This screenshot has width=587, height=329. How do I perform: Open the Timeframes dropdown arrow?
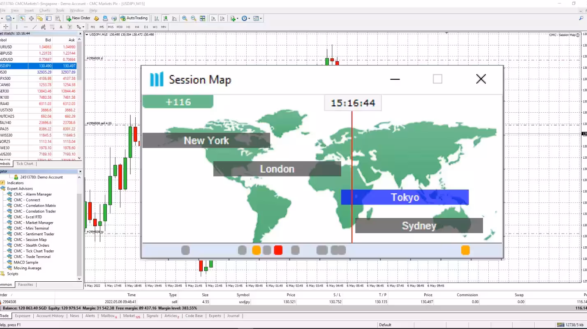click(249, 18)
